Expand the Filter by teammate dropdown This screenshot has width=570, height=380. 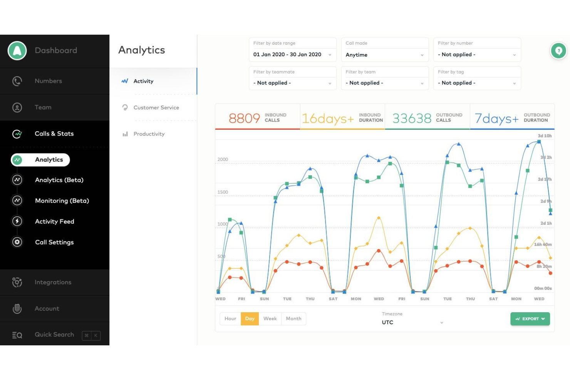click(292, 82)
